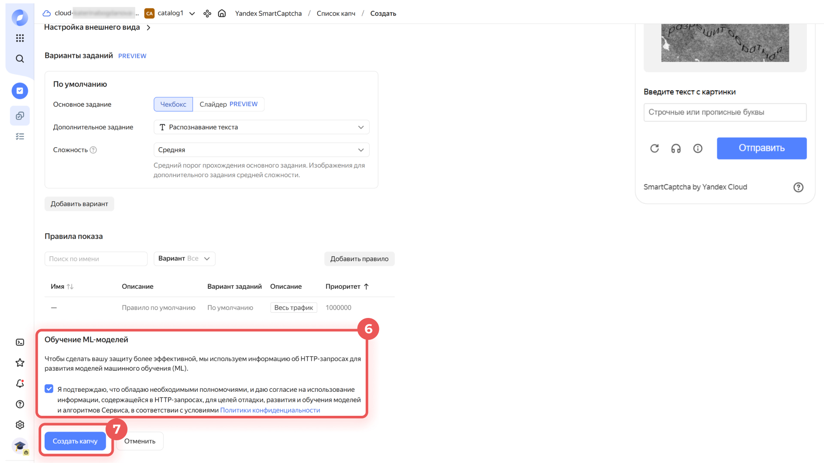
Task: Switch to audio captcha headphones icon
Action: [x=676, y=148]
